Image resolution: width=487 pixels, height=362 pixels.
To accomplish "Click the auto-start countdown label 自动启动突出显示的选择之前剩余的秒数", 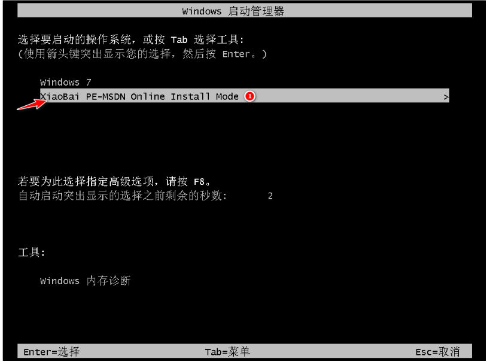I will (x=123, y=196).
